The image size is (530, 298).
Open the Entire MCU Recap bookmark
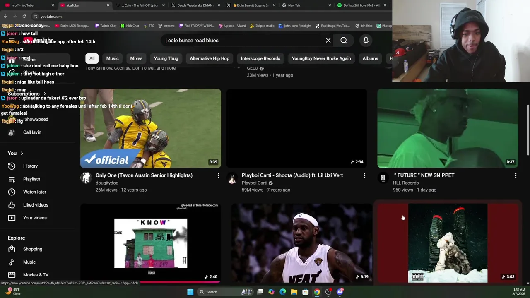[72, 26]
